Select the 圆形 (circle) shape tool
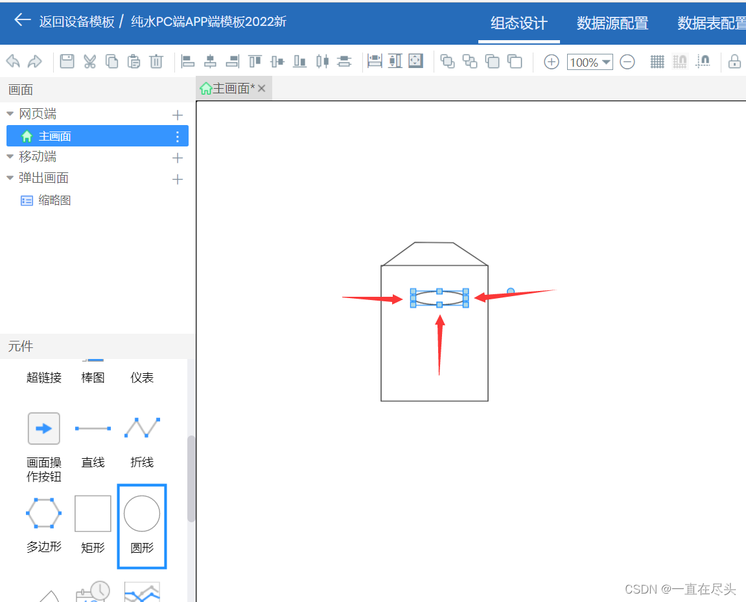The height and width of the screenshot is (602, 746). point(141,513)
